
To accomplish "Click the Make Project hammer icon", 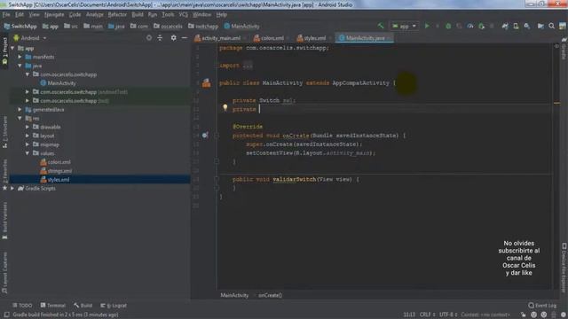I will (x=381, y=26).
